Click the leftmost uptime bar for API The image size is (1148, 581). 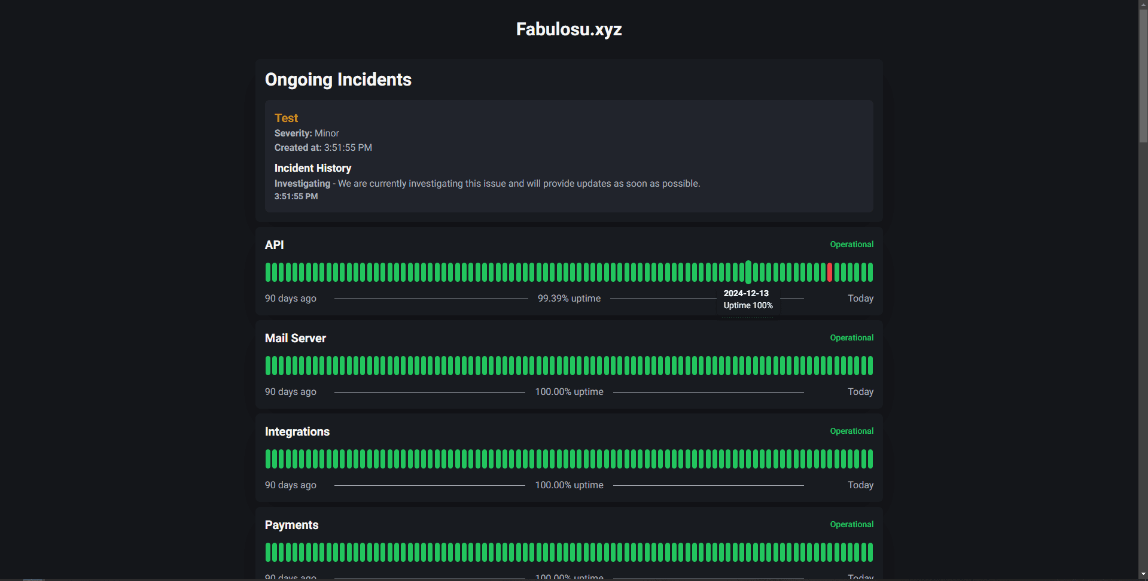(x=268, y=272)
